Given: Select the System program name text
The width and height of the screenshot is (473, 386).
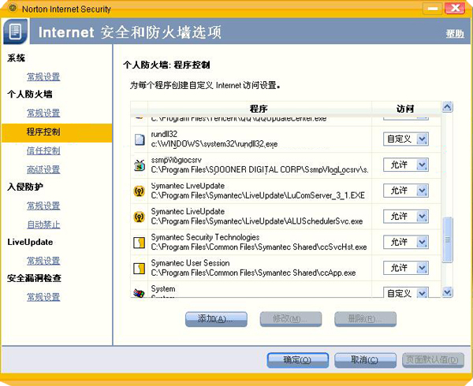Looking at the screenshot, I should (x=163, y=288).
